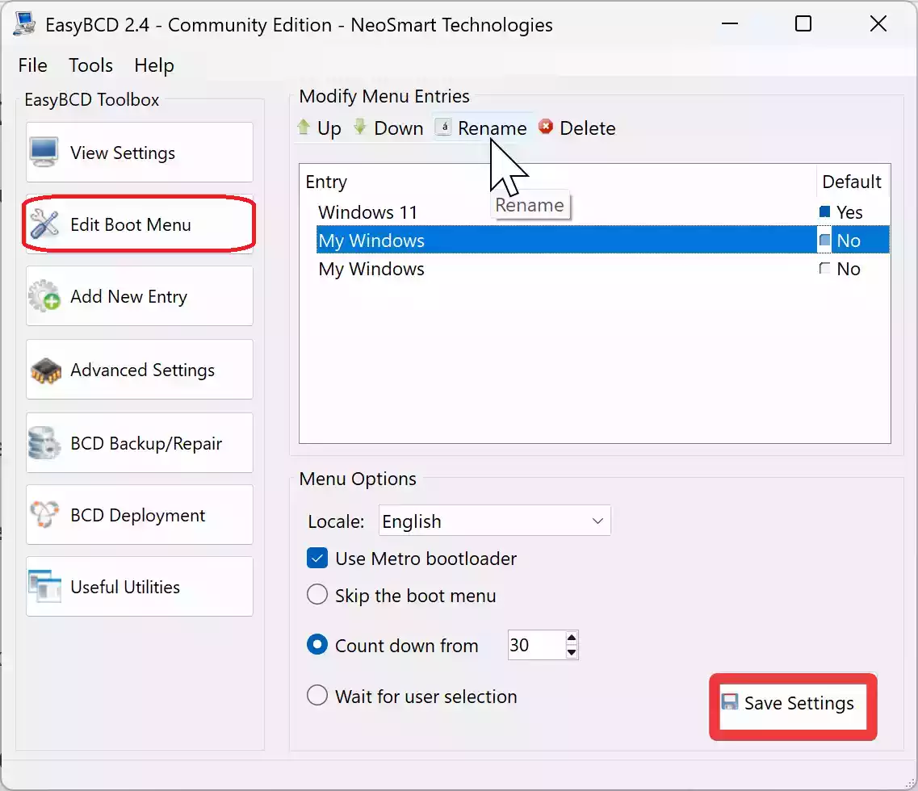The height and width of the screenshot is (791, 918).
Task: Click the red Delete icon
Action: pos(546,128)
